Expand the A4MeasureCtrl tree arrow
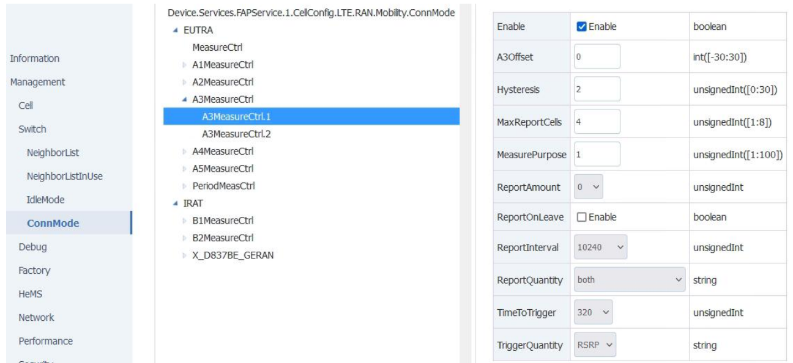 [185, 152]
